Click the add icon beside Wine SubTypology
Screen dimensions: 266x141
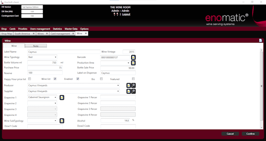click(62, 121)
